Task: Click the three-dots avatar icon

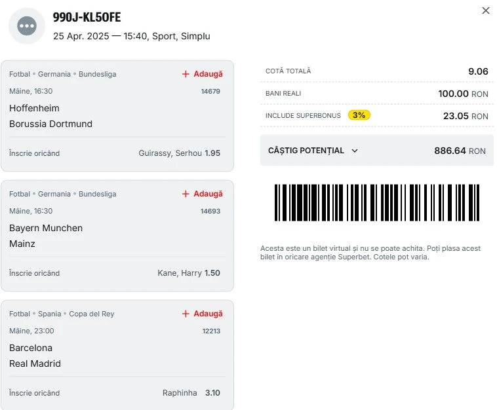Action: tap(27, 26)
